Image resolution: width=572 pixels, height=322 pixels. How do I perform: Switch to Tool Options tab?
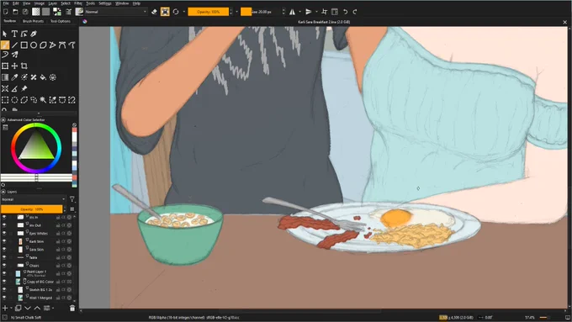click(x=61, y=21)
